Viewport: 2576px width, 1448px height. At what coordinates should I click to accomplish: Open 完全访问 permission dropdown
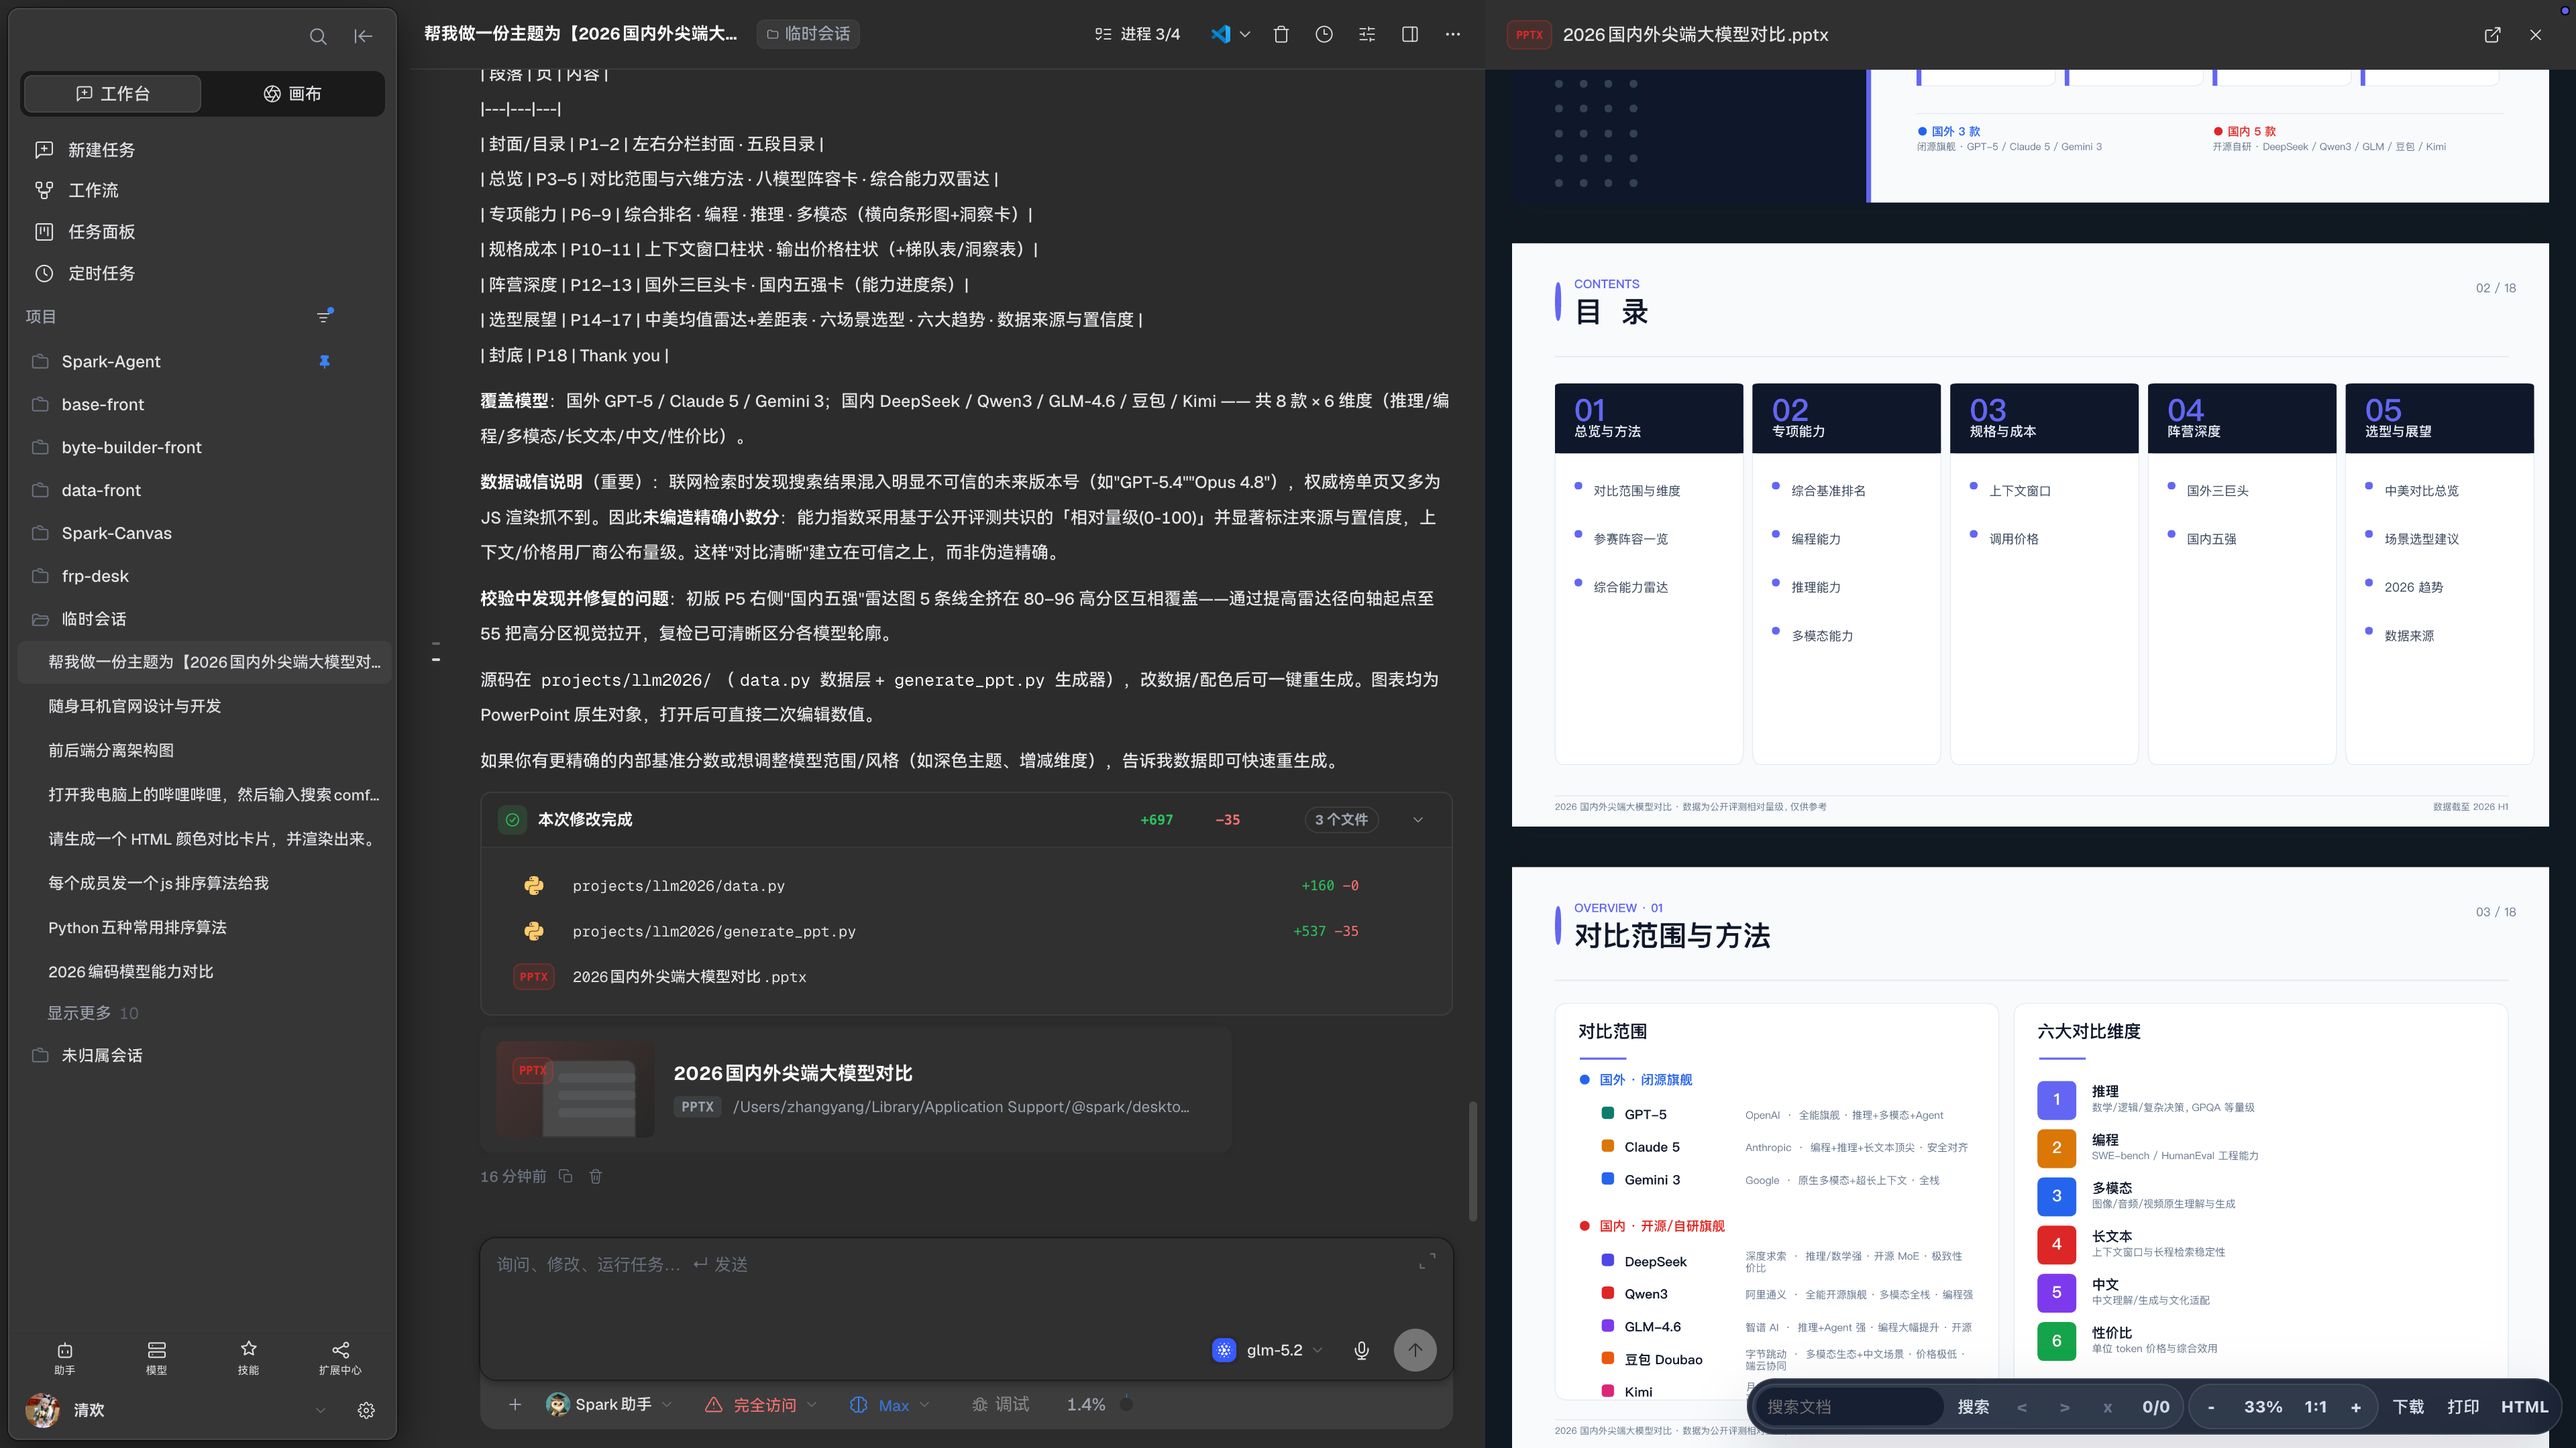[761, 1404]
